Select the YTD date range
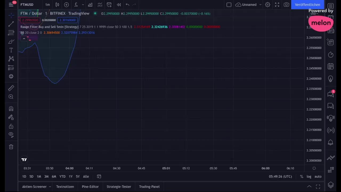Screen dimensions: 341x192 tap(62, 177)
